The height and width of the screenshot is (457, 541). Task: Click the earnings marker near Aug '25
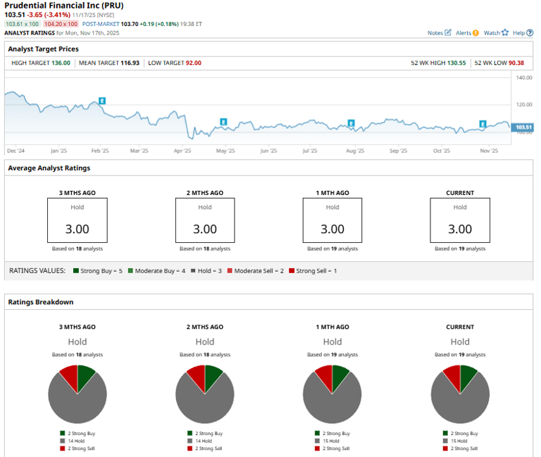(x=351, y=123)
